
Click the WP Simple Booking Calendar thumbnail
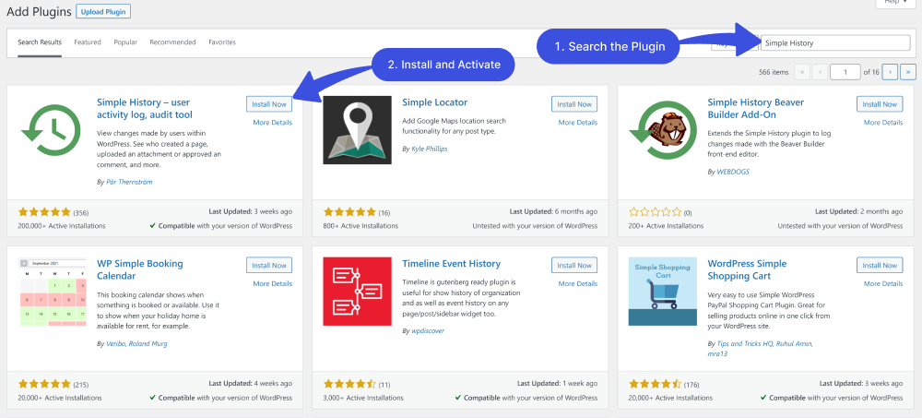52,292
